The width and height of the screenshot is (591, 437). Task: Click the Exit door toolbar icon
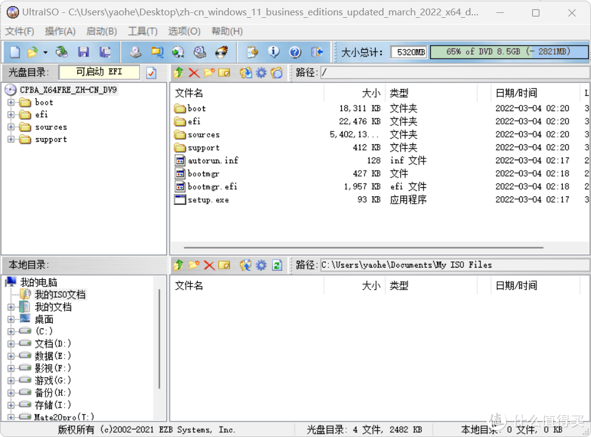(317, 52)
